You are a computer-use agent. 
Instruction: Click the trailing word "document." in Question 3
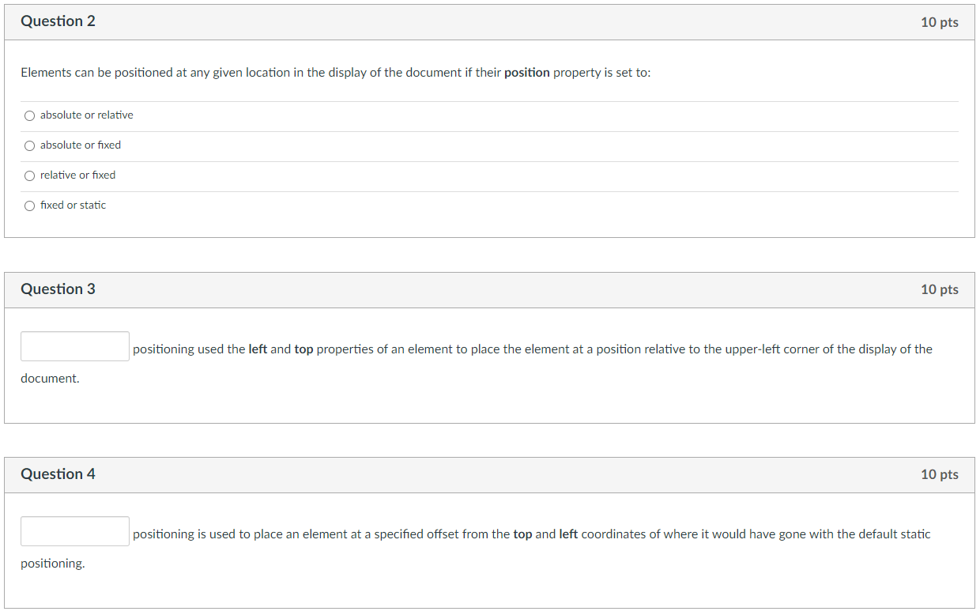click(x=50, y=379)
